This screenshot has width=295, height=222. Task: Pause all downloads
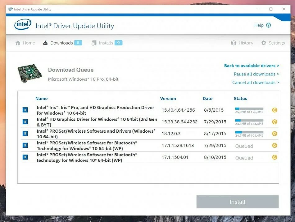[256, 74]
